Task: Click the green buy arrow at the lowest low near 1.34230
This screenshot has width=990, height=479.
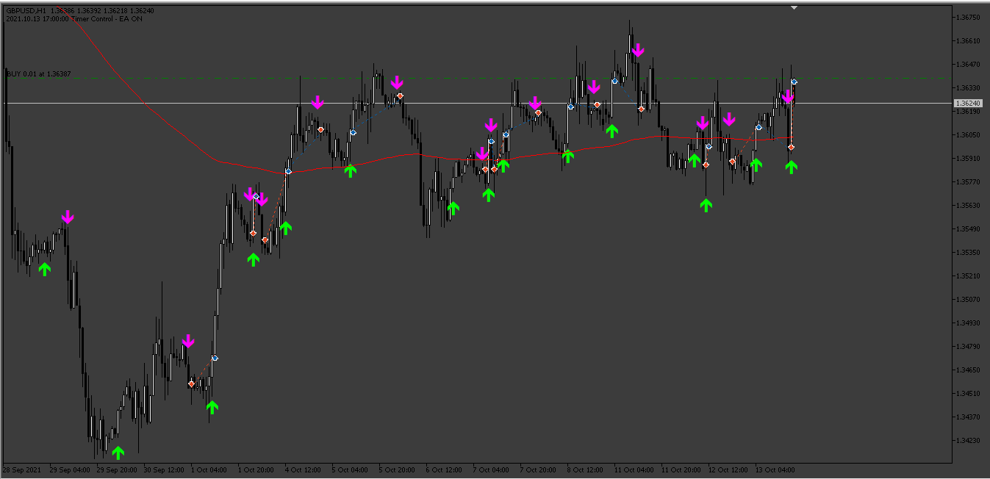Action: tap(118, 452)
